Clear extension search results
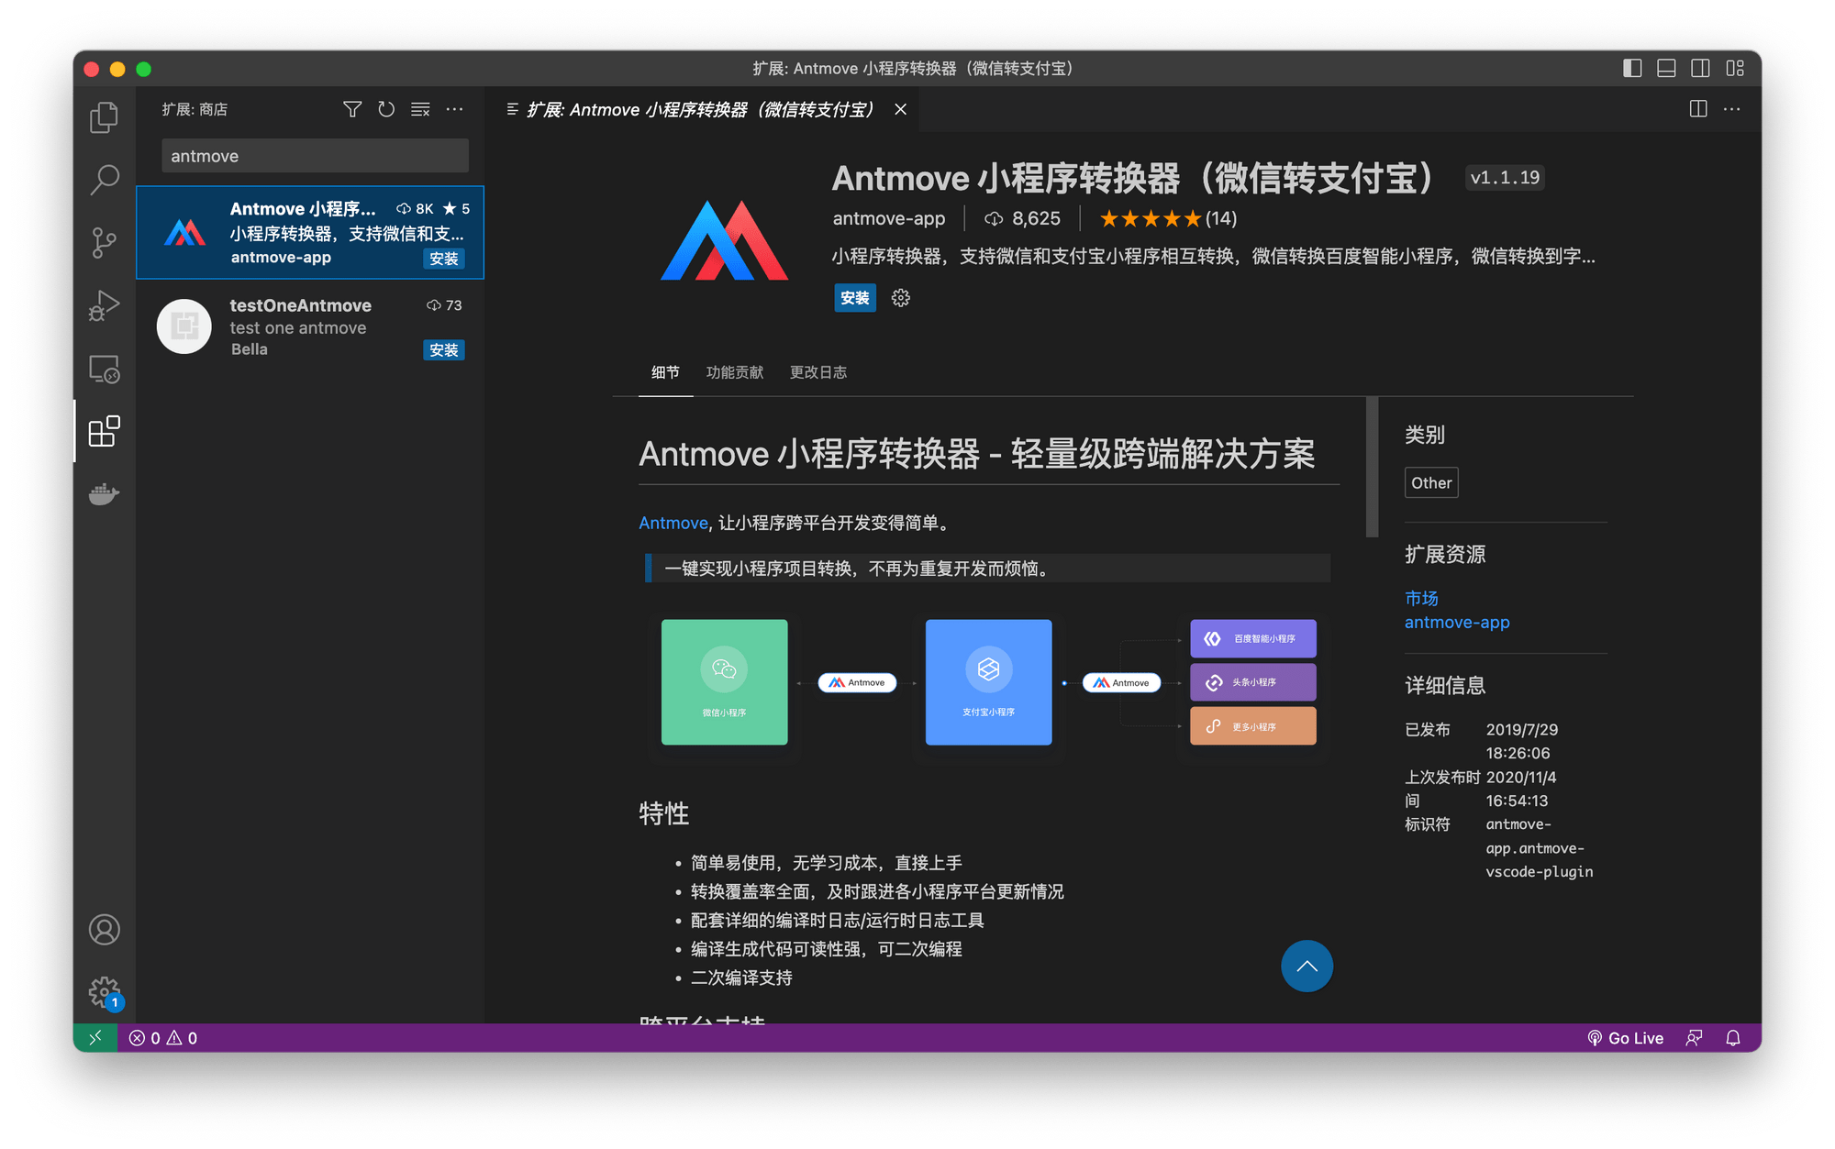The width and height of the screenshot is (1835, 1149). coord(420,109)
